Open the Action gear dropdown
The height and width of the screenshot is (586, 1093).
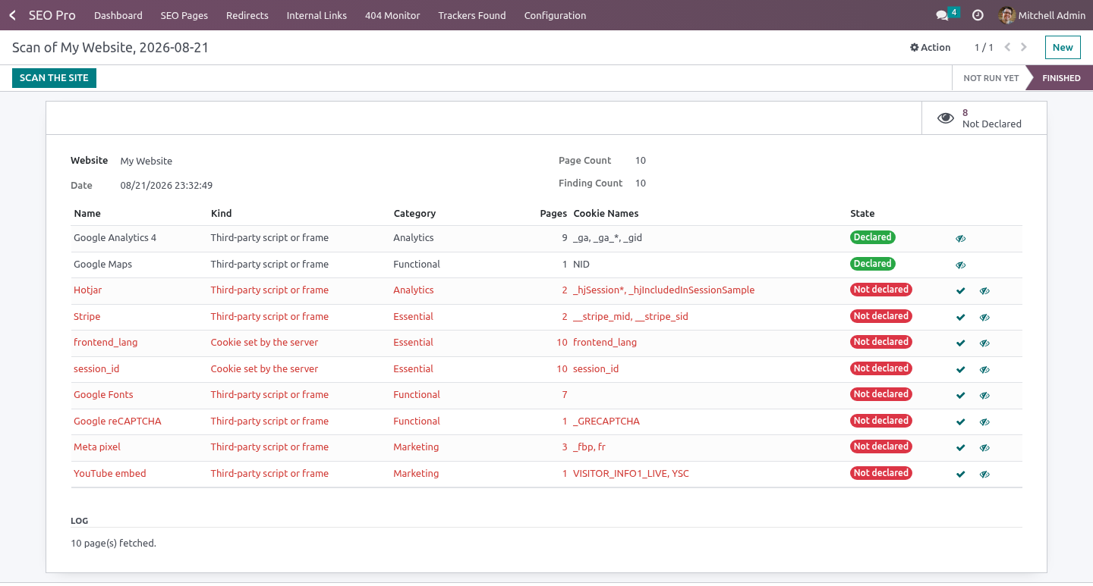[931, 47]
